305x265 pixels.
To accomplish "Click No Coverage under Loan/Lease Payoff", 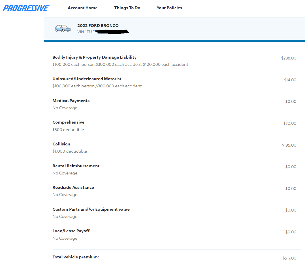I will coord(65,238).
